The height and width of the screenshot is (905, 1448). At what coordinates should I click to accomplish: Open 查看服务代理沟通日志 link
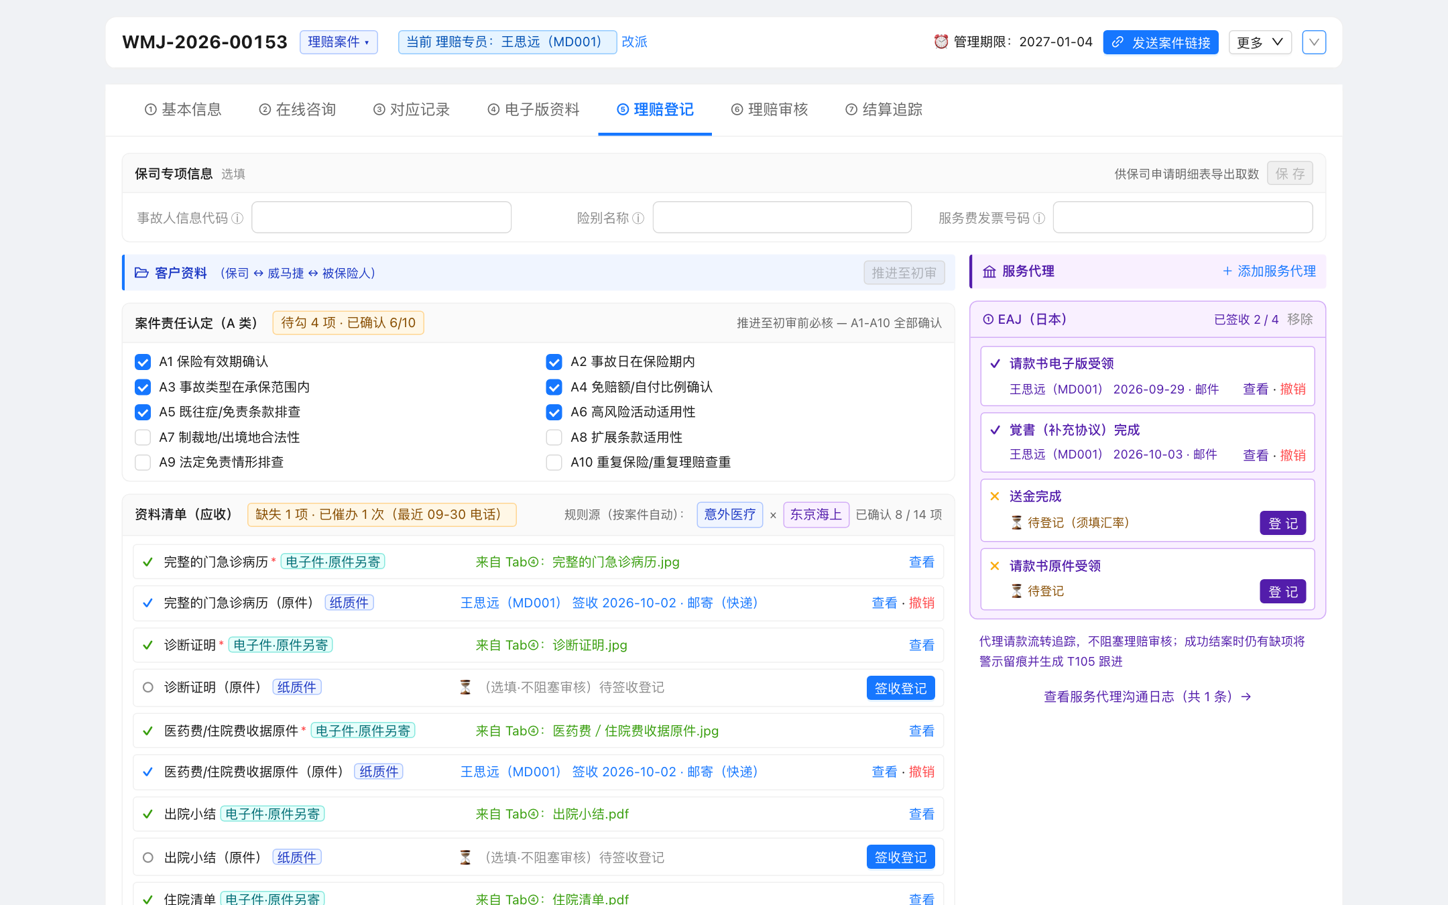click(1148, 697)
